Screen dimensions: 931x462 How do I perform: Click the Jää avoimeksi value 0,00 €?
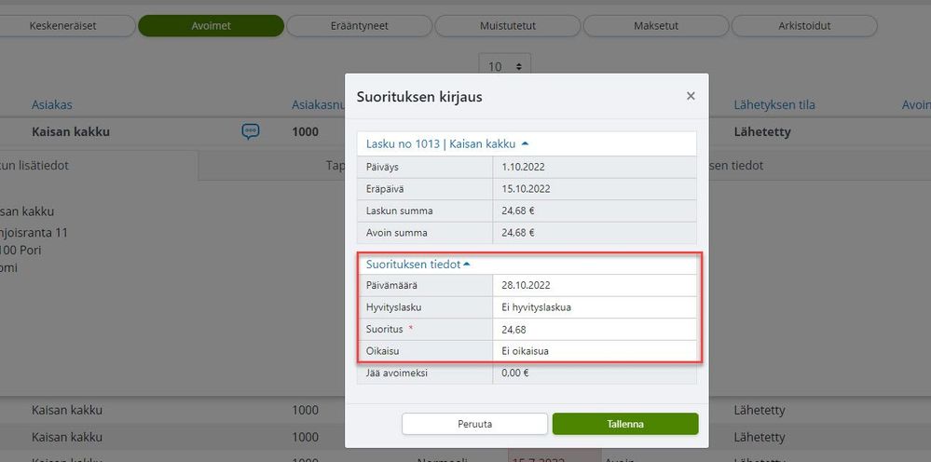515,374
